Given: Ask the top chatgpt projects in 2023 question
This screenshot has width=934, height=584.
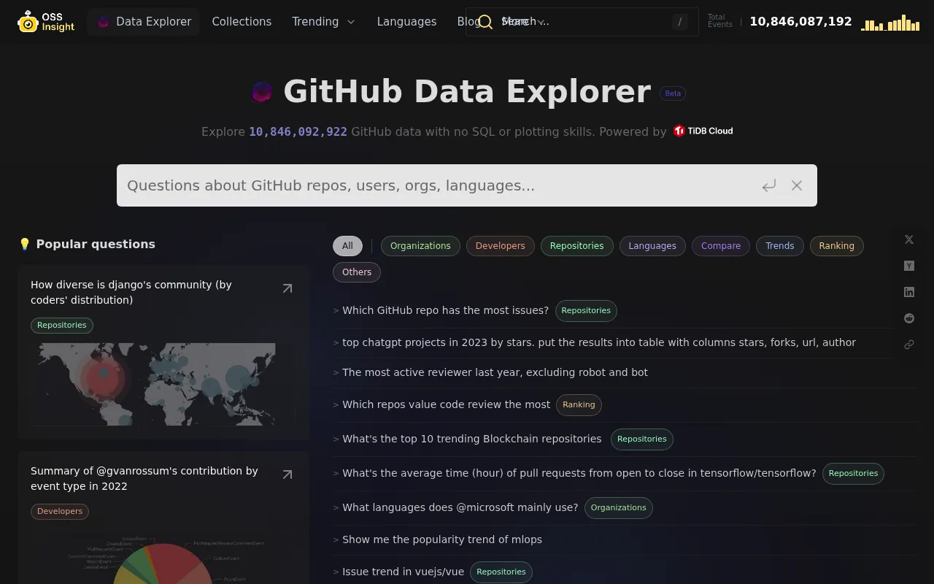Looking at the screenshot, I should click(599, 342).
